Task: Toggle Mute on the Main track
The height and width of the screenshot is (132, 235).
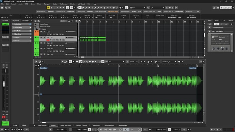Action: tap(41, 32)
